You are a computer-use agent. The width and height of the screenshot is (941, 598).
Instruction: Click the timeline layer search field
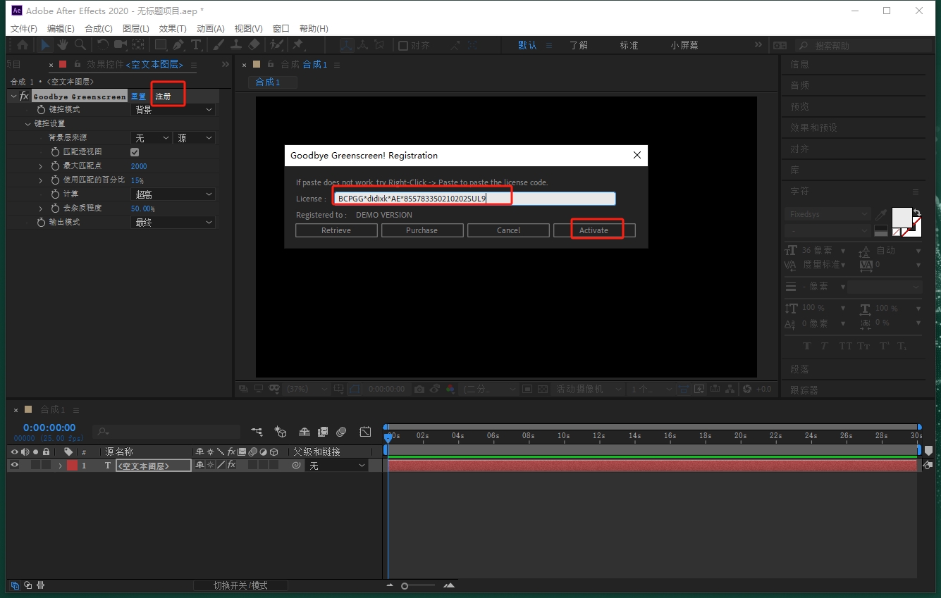[166, 431]
